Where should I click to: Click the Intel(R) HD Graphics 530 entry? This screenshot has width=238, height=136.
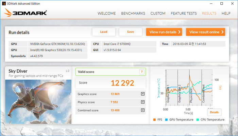coord(57,50)
